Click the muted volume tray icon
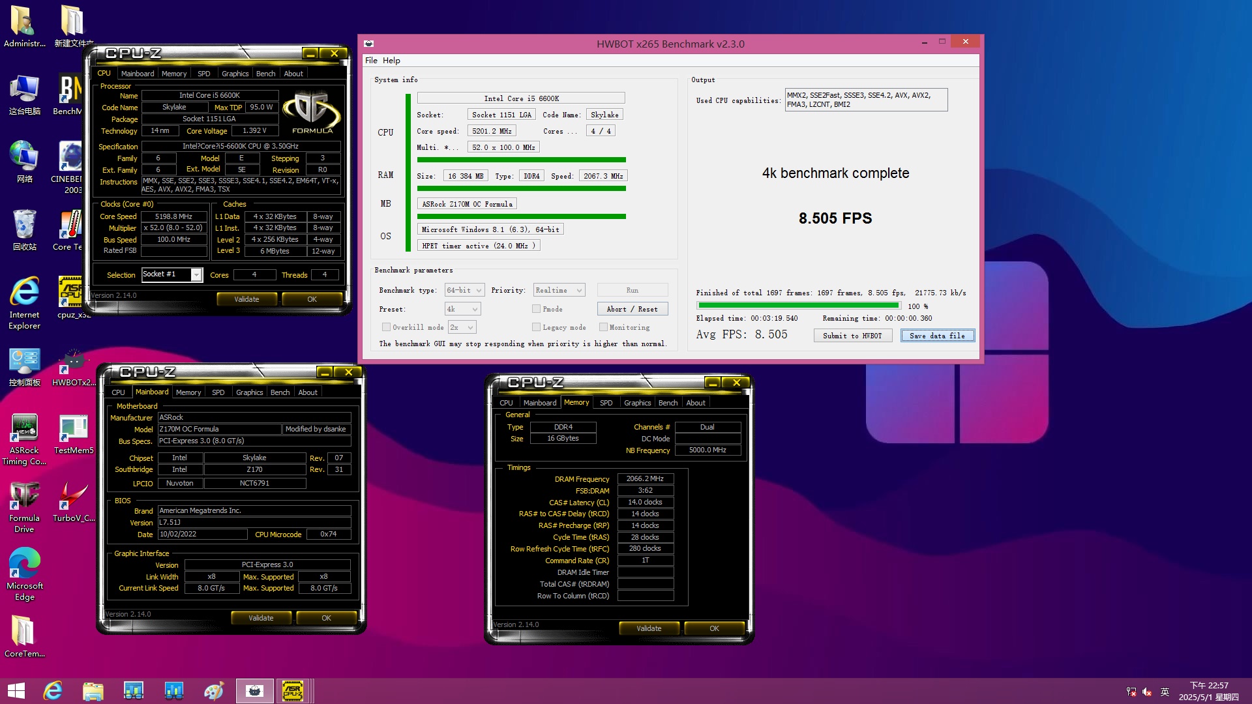The width and height of the screenshot is (1252, 704). pos(1147,692)
